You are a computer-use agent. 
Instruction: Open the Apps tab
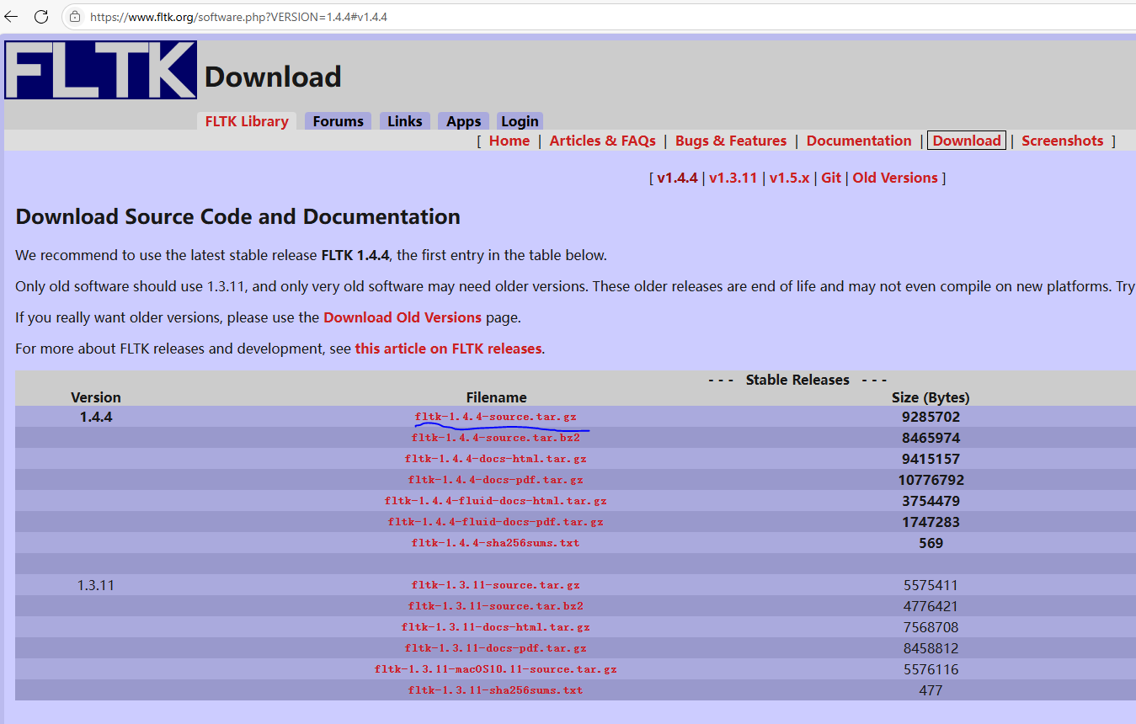click(463, 121)
